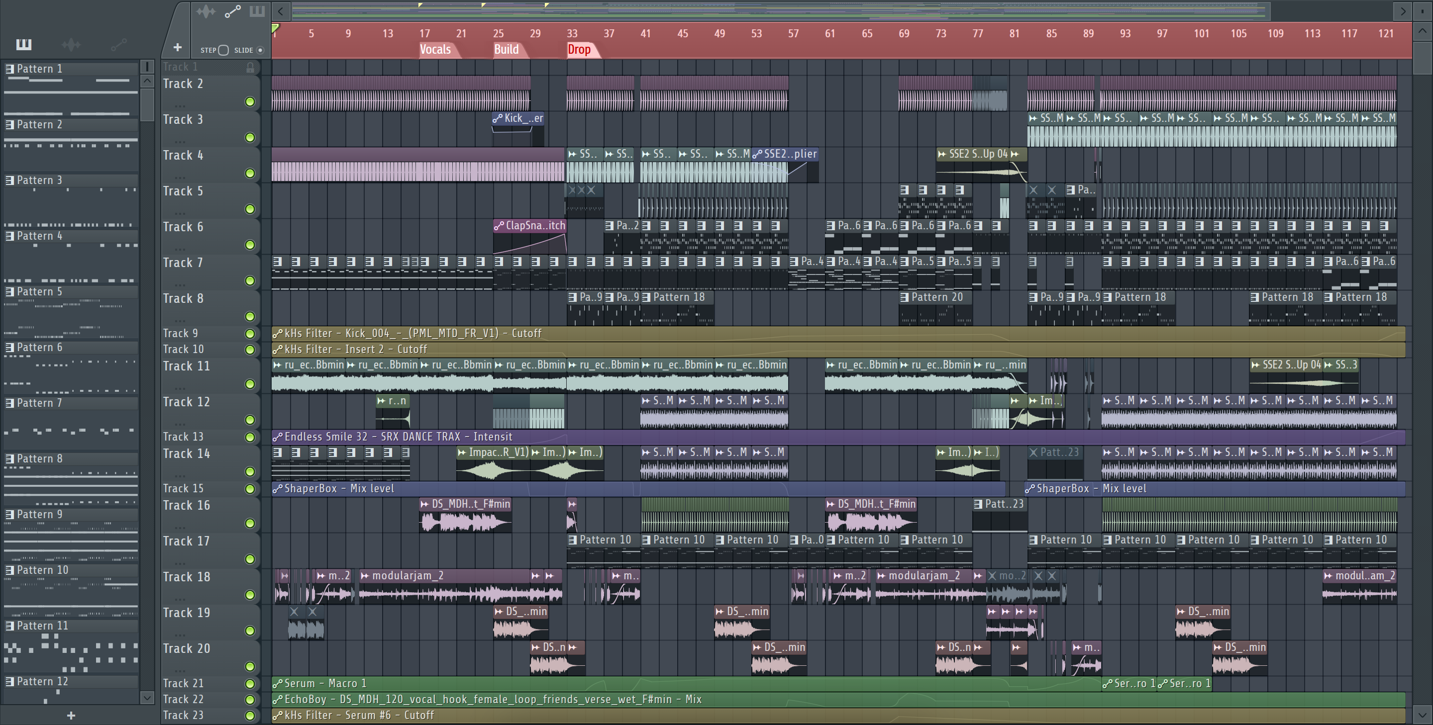Jump to the Build timeline marker
This screenshot has height=725, width=1433.
pyautogui.click(x=507, y=50)
